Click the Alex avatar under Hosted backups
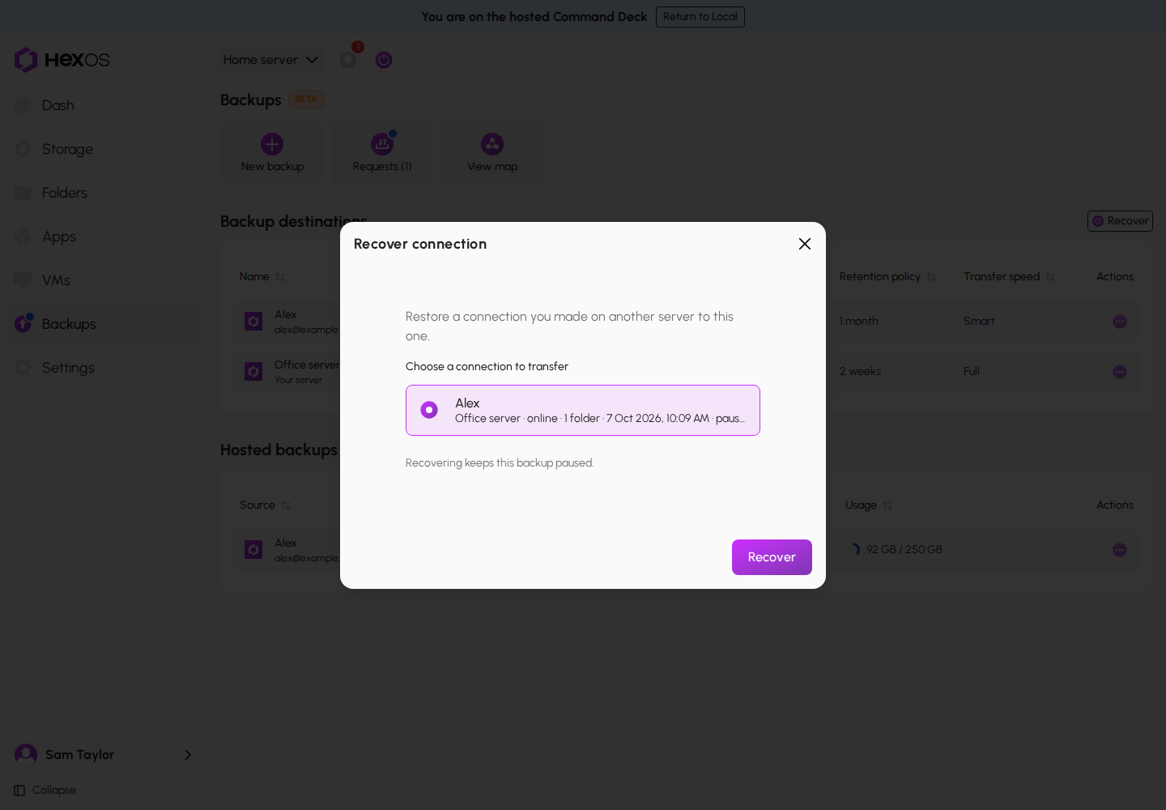 point(253,550)
